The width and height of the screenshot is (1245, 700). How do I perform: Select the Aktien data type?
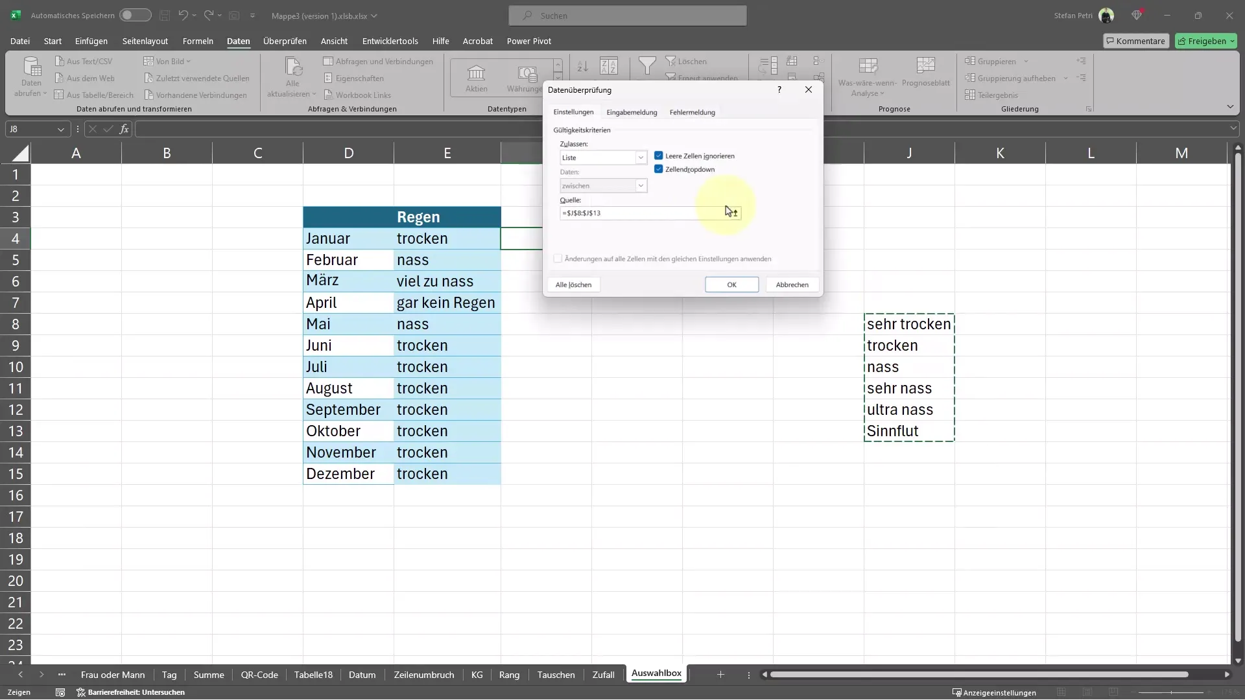click(477, 78)
